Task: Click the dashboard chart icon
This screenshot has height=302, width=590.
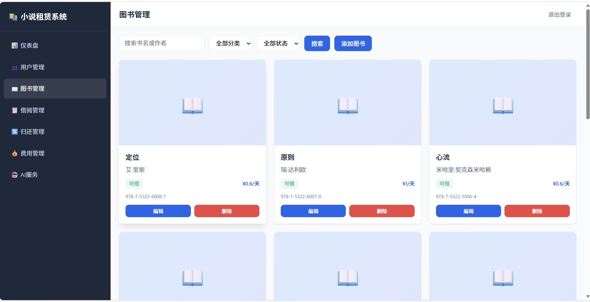Action: pos(15,46)
